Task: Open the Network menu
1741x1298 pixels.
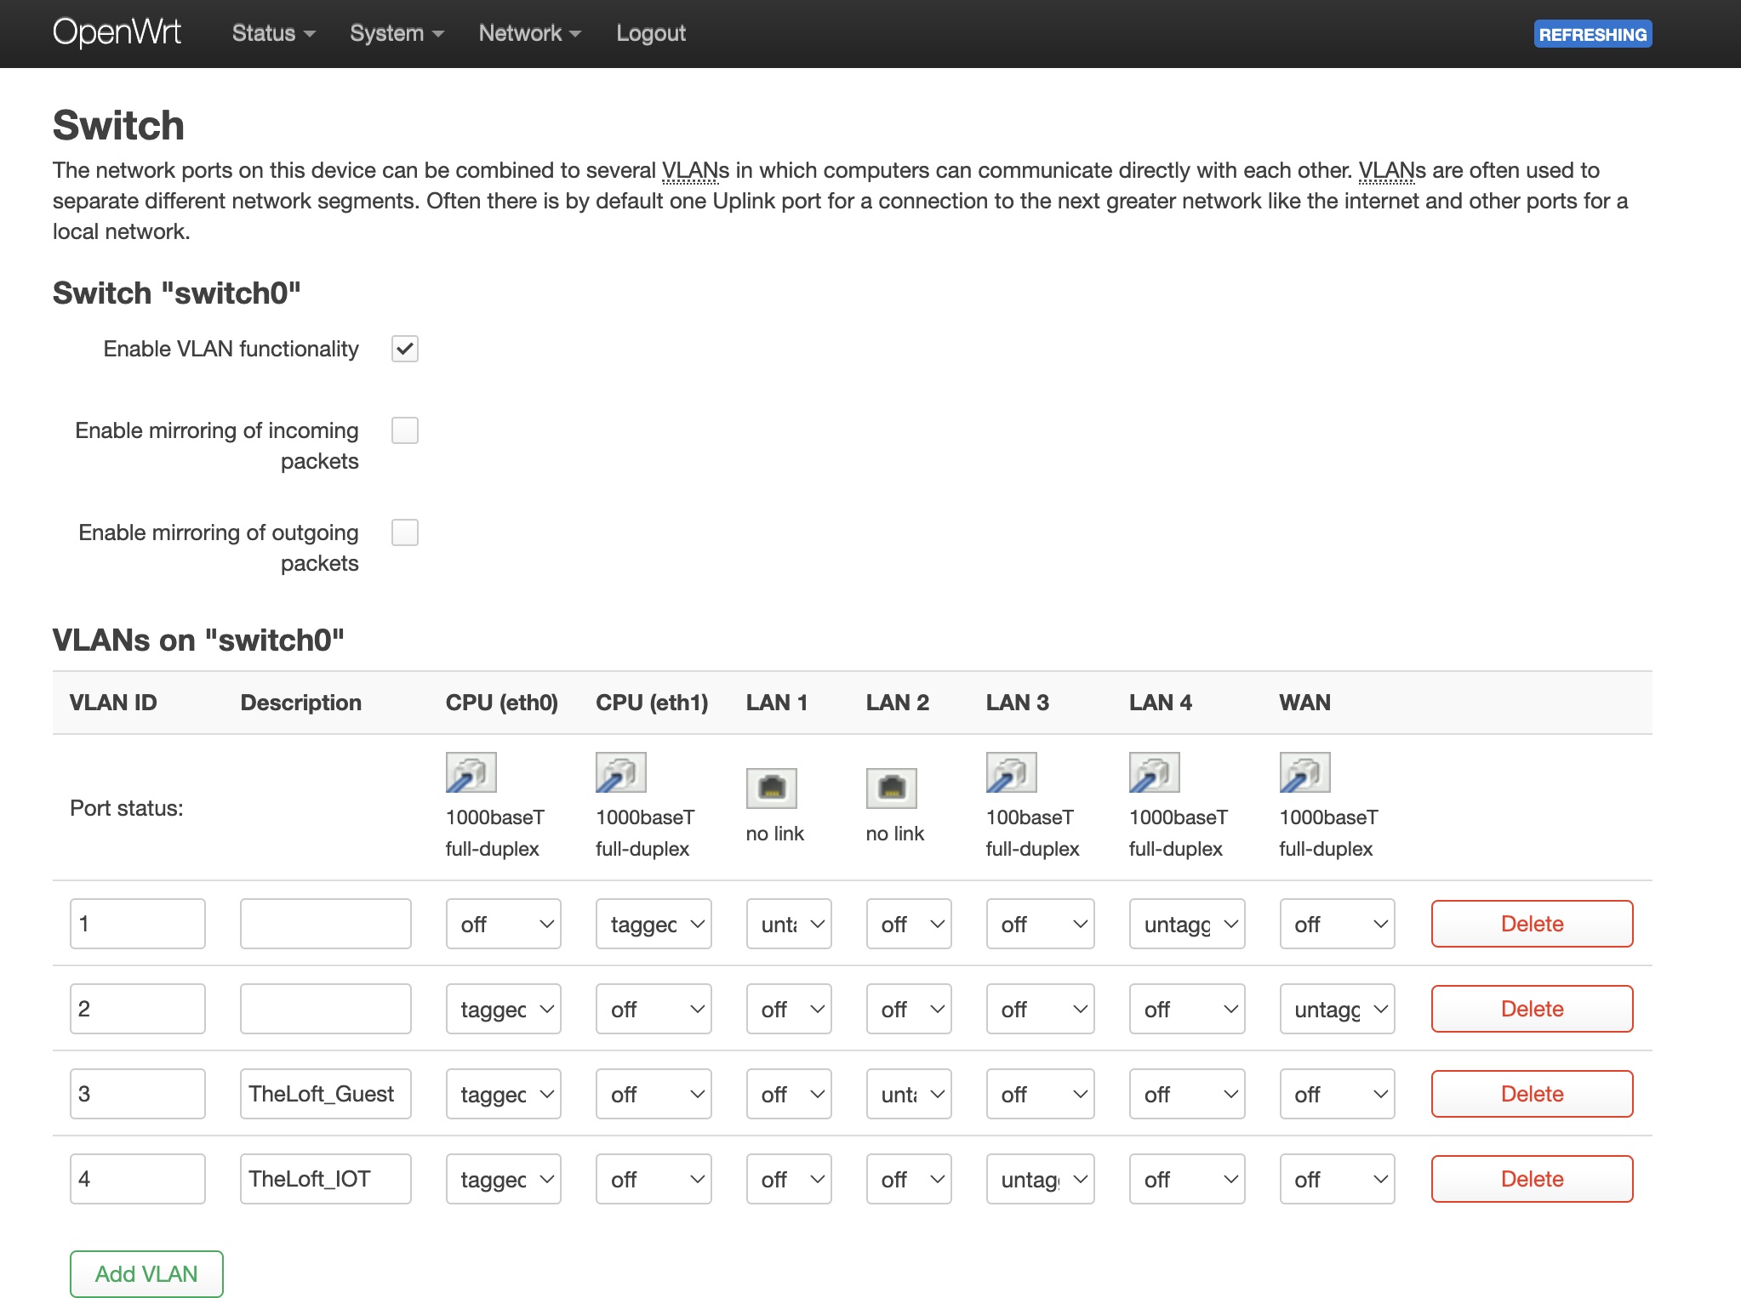Action: tap(529, 33)
